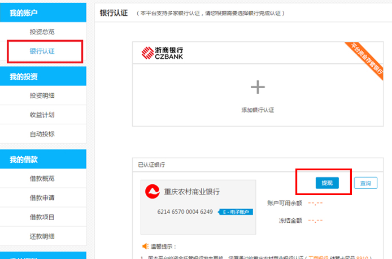Click the E-电子账户 tag
This screenshot has height=259, width=392.
coord(236,212)
